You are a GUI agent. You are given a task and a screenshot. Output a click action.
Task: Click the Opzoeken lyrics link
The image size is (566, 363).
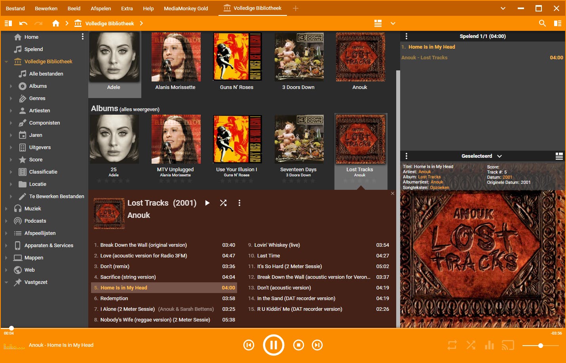point(439,187)
